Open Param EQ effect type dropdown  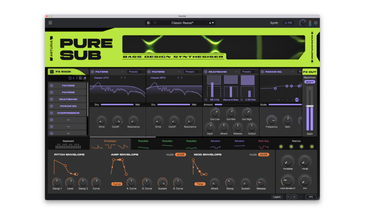pyautogui.click(x=292, y=72)
